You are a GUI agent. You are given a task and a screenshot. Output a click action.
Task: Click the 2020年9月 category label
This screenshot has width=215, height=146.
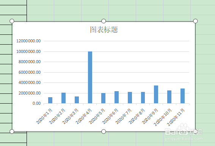pyautogui.click(x=150, y=116)
